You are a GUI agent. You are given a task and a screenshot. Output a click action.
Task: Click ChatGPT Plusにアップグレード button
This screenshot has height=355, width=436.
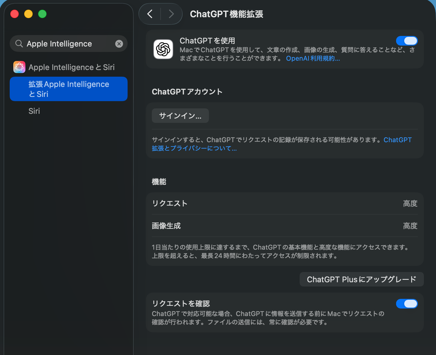tap(362, 279)
